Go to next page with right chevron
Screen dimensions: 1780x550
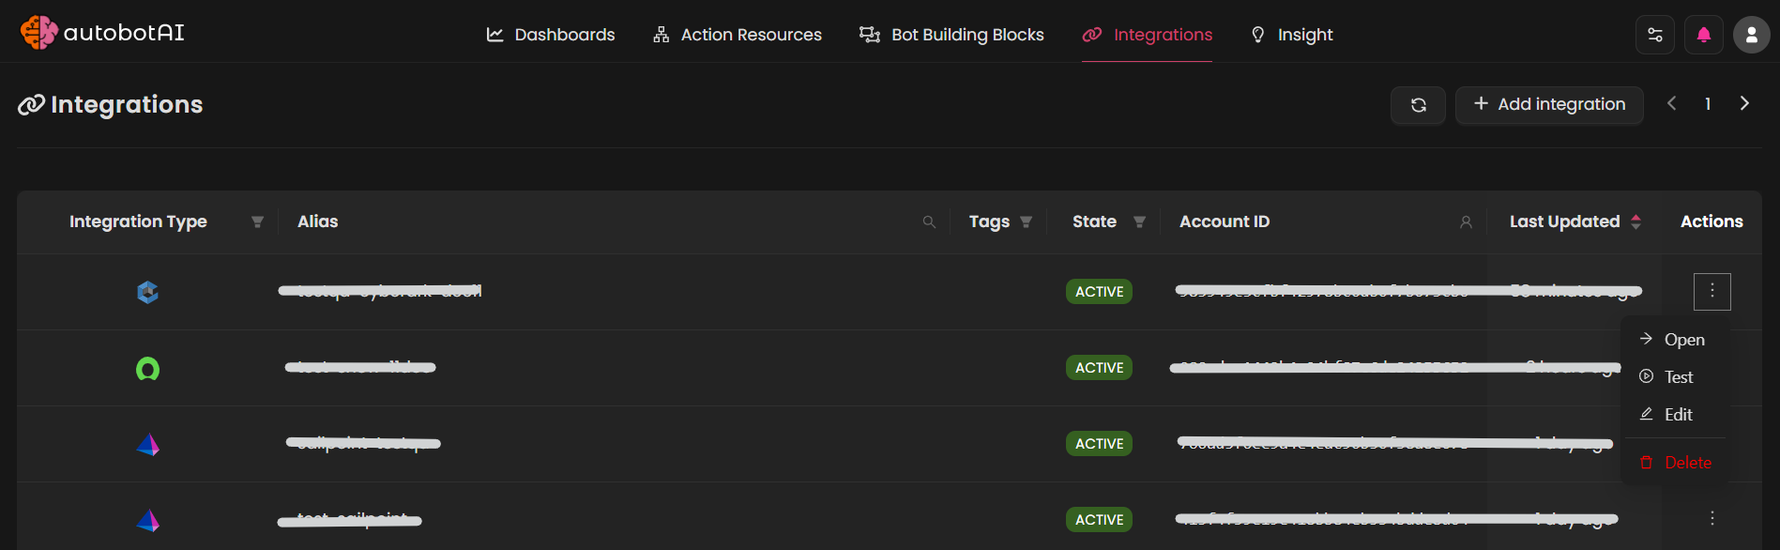(x=1744, y=103)
